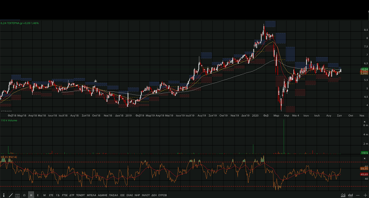The height and width of the screenshot is (198, 369).
Task: Open the data table/list icon
Action: (17, 195)
